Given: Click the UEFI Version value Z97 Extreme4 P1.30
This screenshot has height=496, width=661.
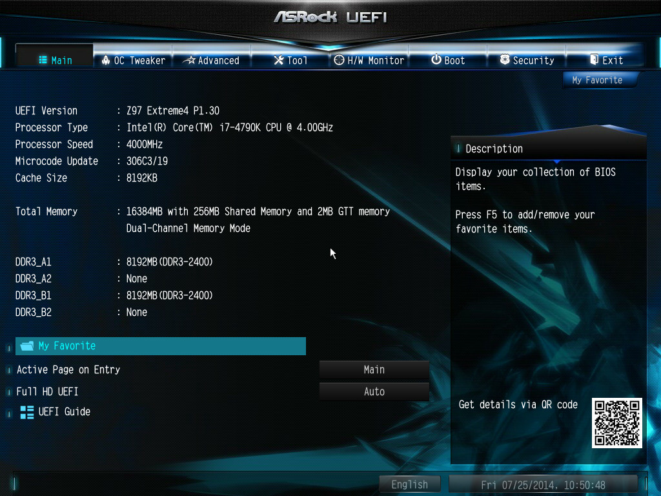Looking at the screenshot, I should pyautogui.click(x=173, y=111).
